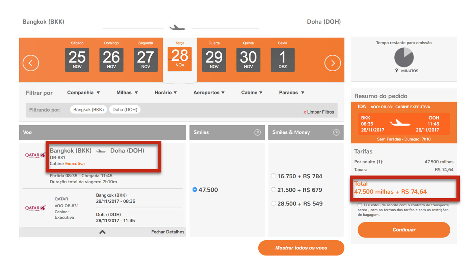Click the Limpar Filtros link
Screen dimensions: 474x268
click(x=318, y=112)
